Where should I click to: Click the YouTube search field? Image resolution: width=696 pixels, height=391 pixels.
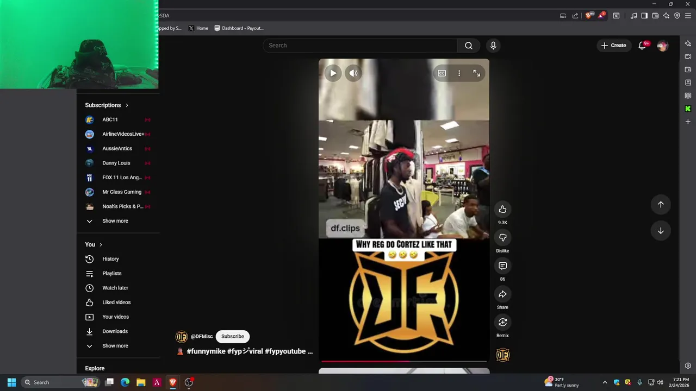click(360, 46)
